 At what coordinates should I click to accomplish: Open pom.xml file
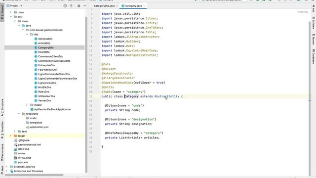coord(23,162)
